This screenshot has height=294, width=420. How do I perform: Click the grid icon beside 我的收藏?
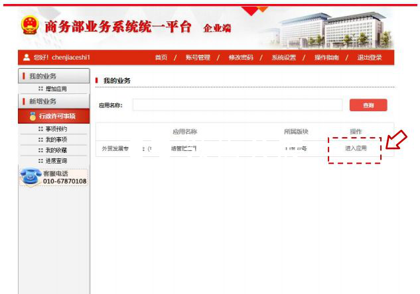coord(40,150)
